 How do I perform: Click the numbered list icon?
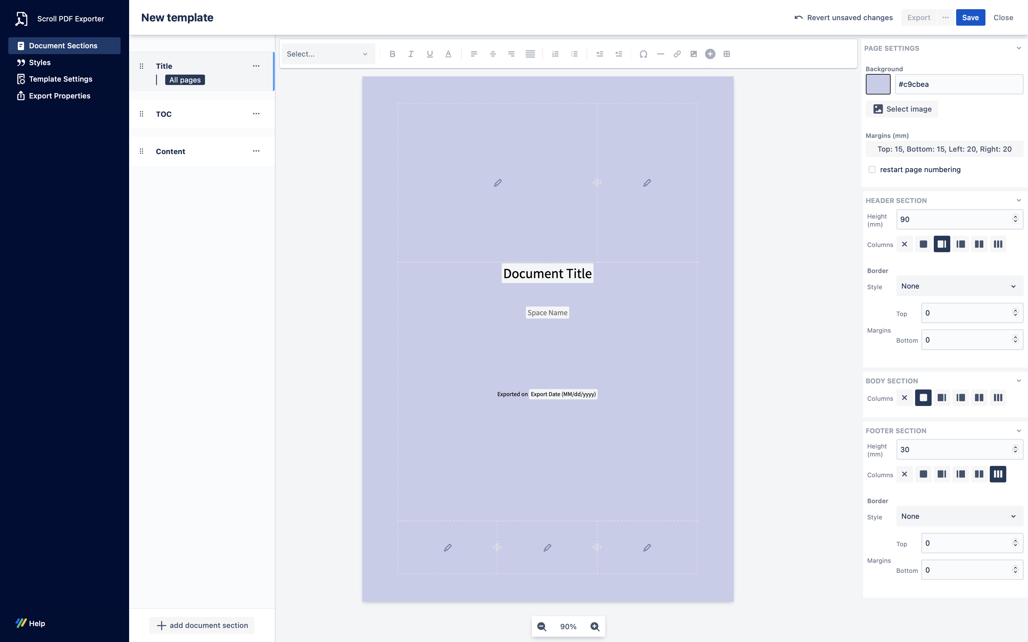pyautogui.click(x=555, y=54)
